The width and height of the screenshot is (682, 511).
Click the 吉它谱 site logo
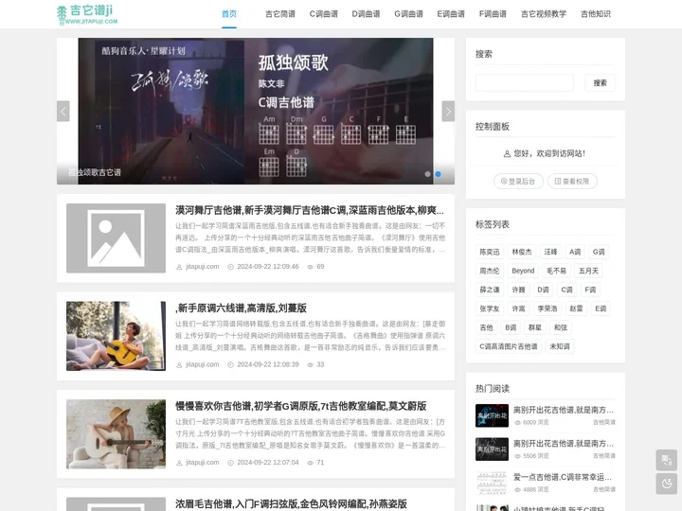(x=87, y=14)
